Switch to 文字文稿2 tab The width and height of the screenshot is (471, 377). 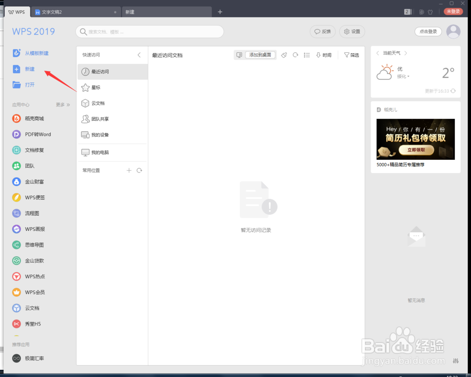click(x=76, y=12)
